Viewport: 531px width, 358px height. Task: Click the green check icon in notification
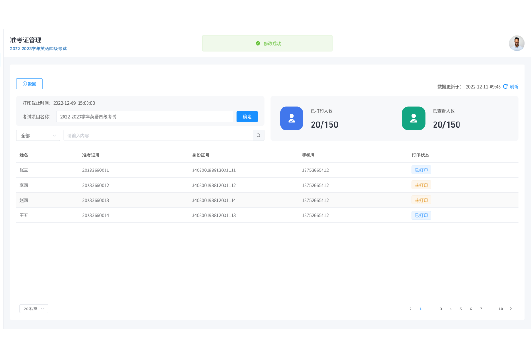point(257,43)
